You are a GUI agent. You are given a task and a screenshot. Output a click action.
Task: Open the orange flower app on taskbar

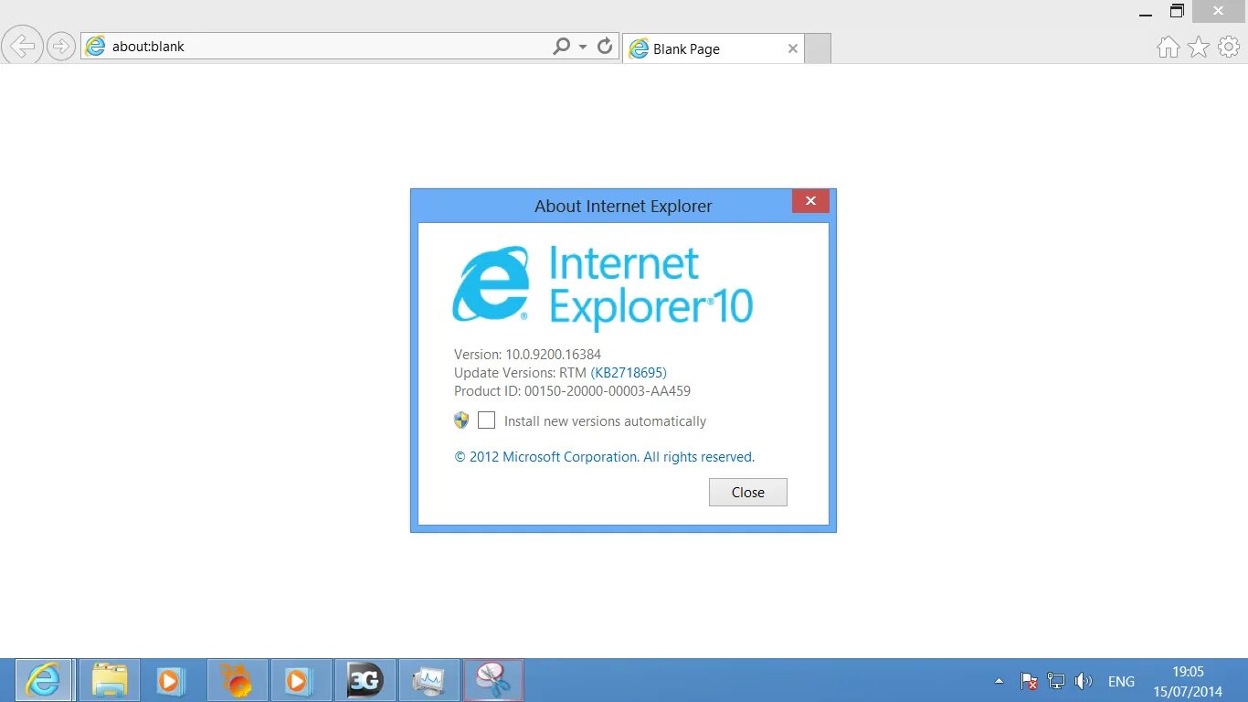coord(238,680)
